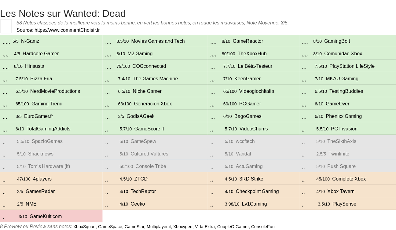Select Pizza Fria review

coord(41,78)
